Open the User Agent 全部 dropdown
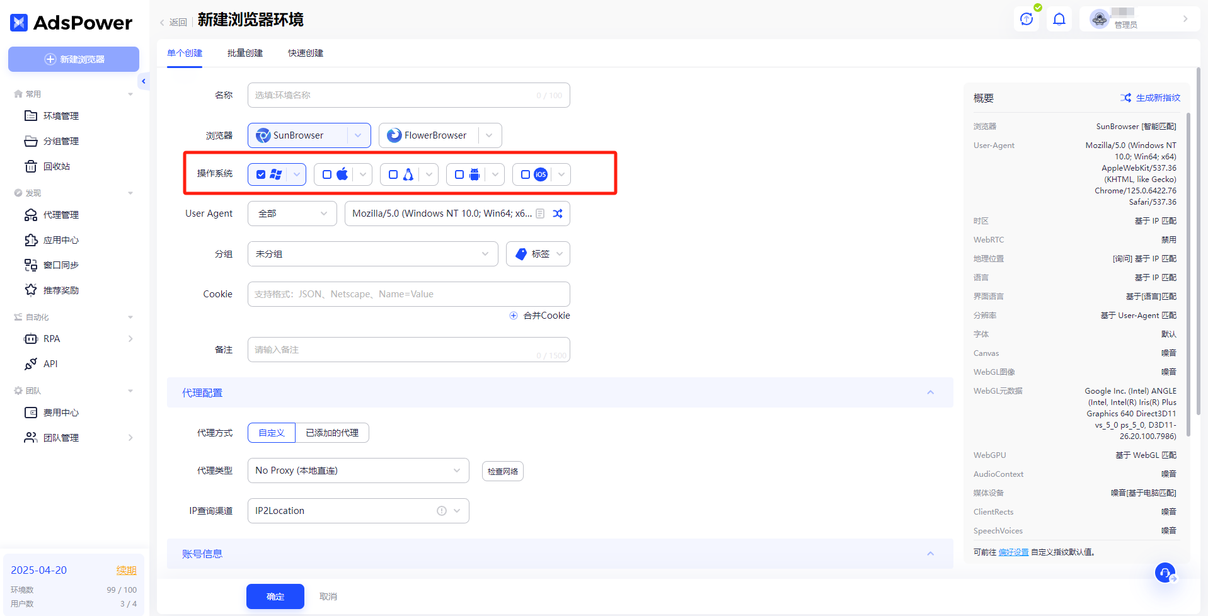Viewport: 1208px width, 616px height. coord(292,214)
